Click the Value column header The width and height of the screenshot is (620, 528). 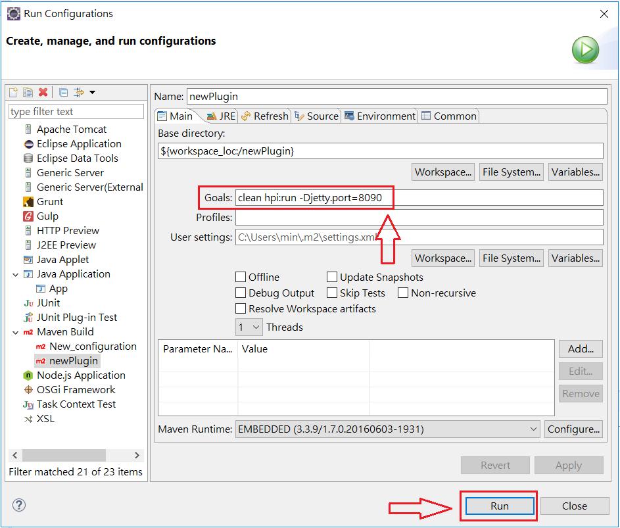[303, 349]
